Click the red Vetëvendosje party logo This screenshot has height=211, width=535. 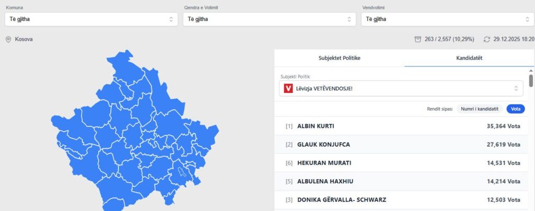pyautogui.click(x=288, y=88)
